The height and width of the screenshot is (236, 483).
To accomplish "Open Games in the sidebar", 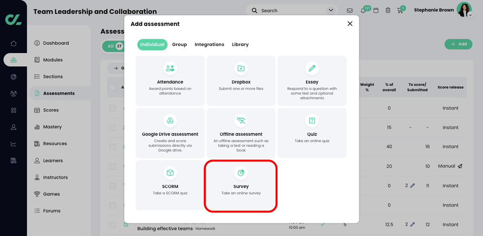I will [x=51, y=194].
